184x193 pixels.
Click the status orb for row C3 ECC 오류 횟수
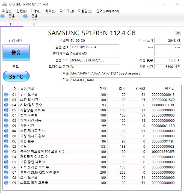pyautogui.click(x=6, y=152)
